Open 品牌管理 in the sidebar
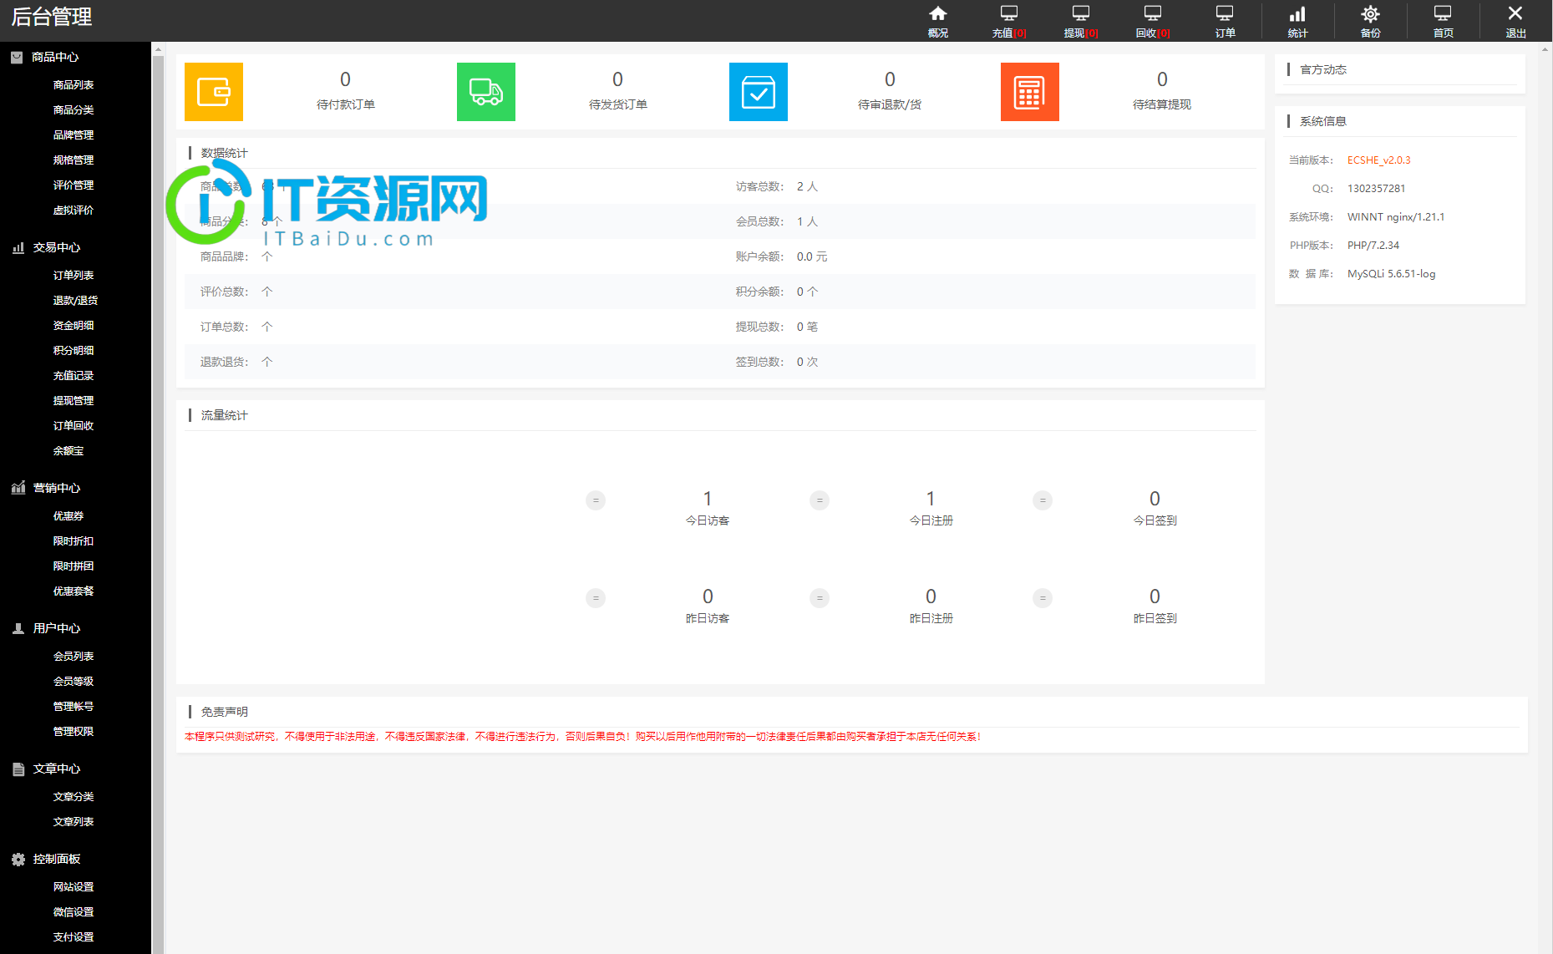Viewport: 1553px width, 954px height. (74, 135)
